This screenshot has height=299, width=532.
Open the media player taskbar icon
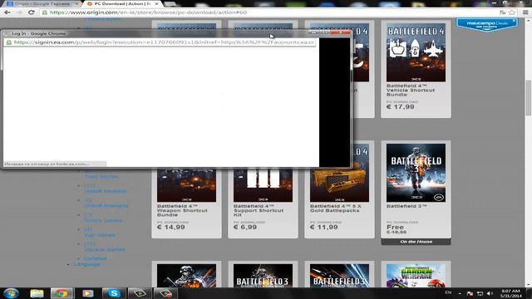(x=87, y=293)
